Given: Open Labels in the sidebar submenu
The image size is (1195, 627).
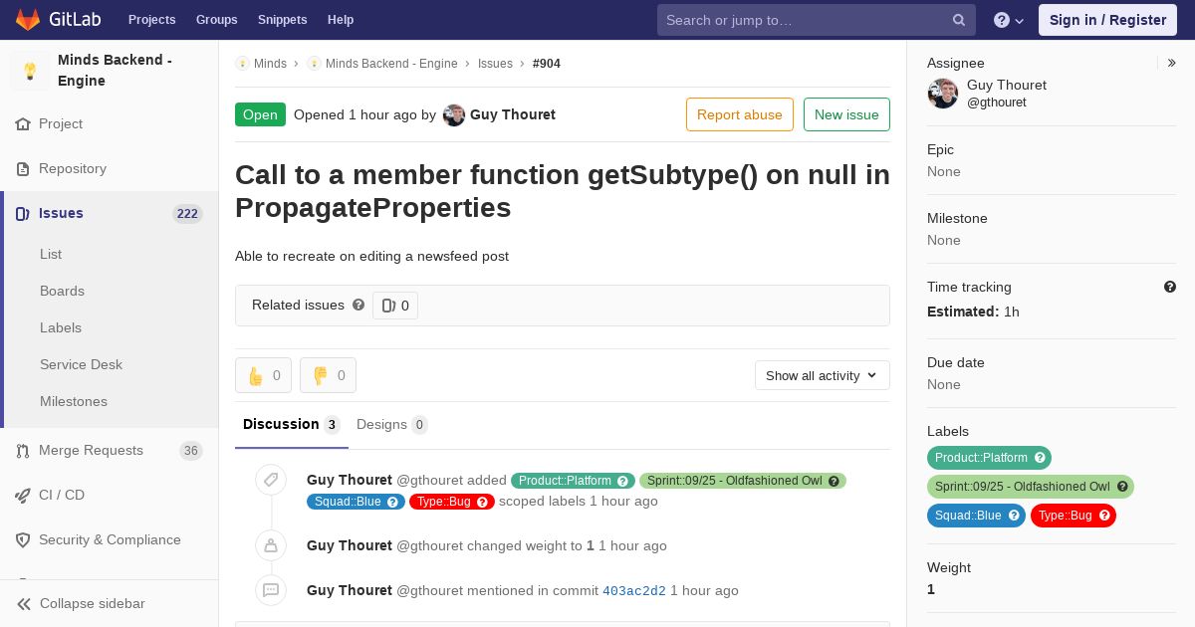Looking at the screenshot, I should (61, 327).
